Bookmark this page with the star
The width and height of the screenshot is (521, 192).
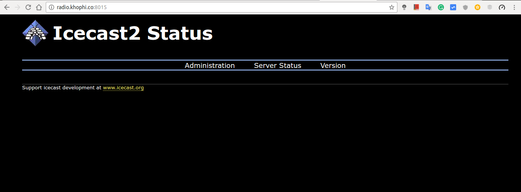(x=391, y=7)
